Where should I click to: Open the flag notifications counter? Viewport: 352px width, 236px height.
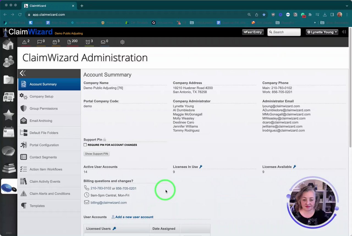[x=41, y=42]
